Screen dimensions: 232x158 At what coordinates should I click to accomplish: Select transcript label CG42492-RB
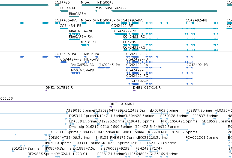[x=197, y=20]
